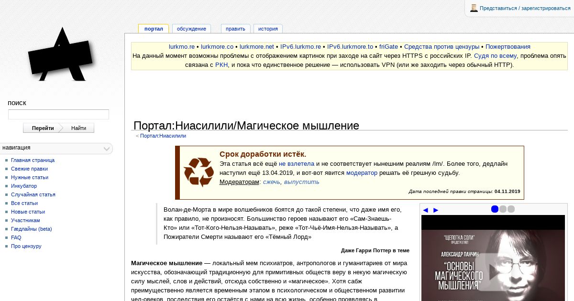
Task: Click the user avatar icon
Action: (x=474, y=8)
